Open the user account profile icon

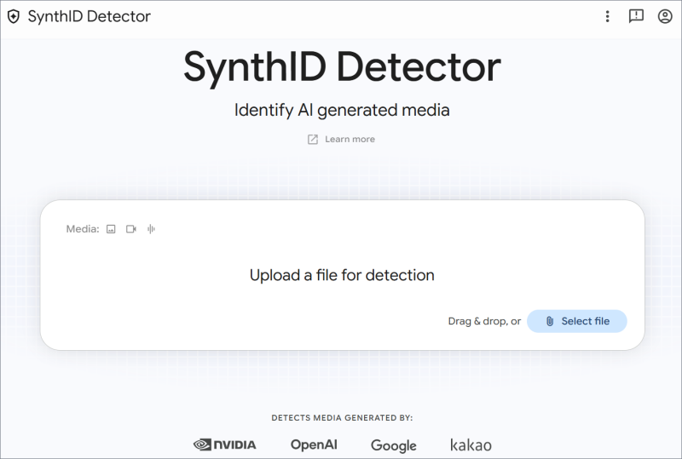(x=665, y=16)
